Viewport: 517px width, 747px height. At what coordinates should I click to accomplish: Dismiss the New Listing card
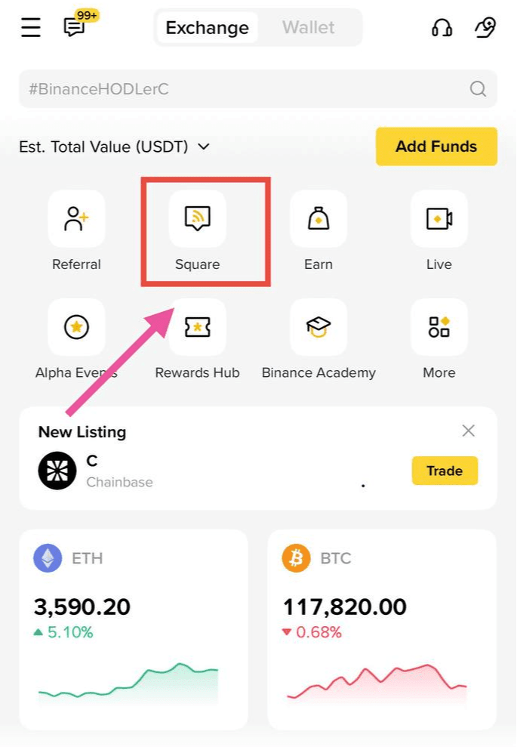click(469, 431)
